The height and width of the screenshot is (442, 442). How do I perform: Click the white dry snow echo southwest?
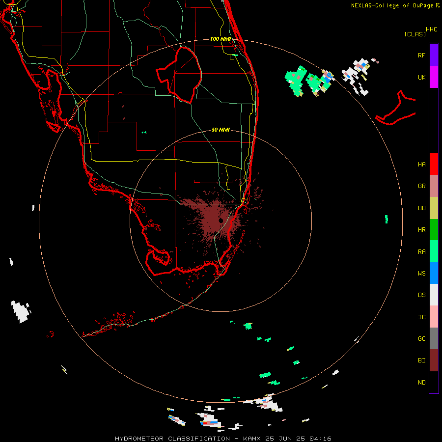click(20, 311)
